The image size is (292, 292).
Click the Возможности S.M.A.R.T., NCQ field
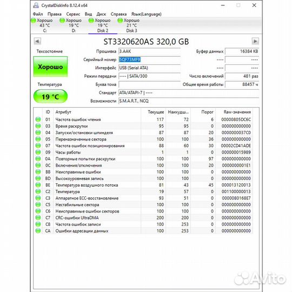(189, 101)
